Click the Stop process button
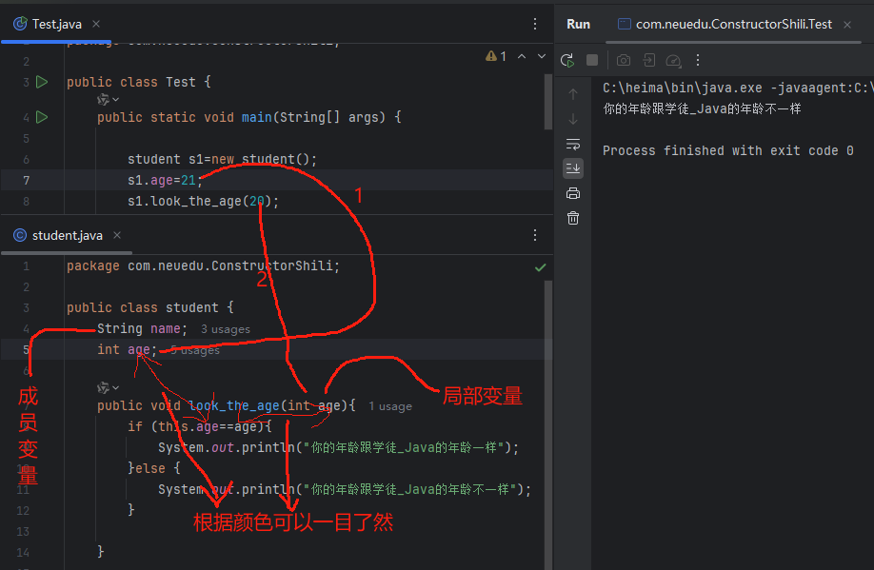 [x=592, y=60]
